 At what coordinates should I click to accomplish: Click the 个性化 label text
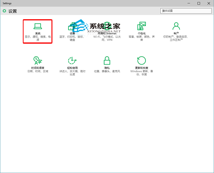tap(142, 33)
